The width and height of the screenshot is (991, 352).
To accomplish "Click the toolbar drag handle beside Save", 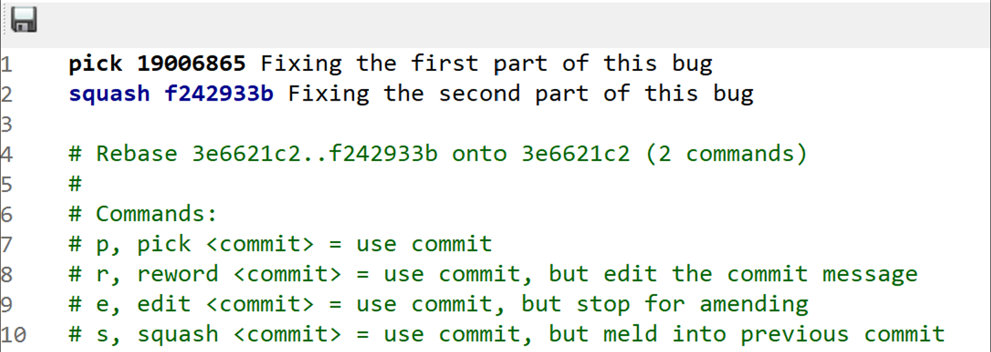I will click(x=5, y=19).
